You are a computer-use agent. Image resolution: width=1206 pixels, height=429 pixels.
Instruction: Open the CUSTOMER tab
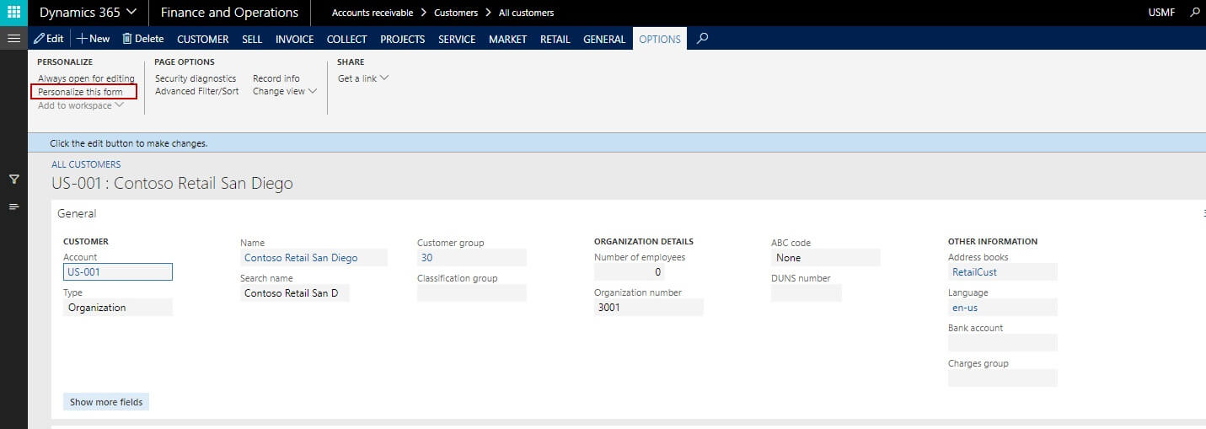tap(202, 39)
